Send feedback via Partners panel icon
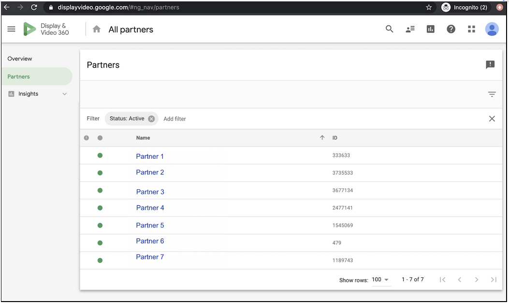The height and width of the screenshot is (304, 509). pos(490,65)
